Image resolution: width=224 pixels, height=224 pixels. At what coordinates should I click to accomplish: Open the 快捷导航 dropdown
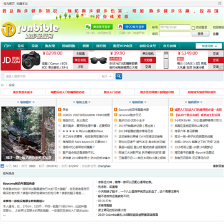209,46
